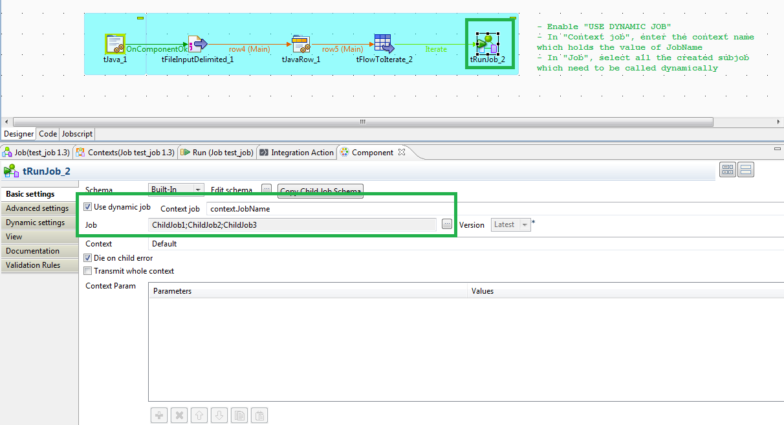The image size is (784, 425).
Task: Switch to the Run (Job test_job) tab
Action: coord(217,153)
